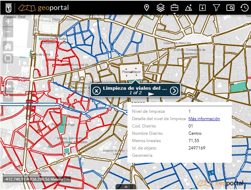251x190 pixels.
Task: Click the popup play arrow under title
Action: click(x=151, y=94)
